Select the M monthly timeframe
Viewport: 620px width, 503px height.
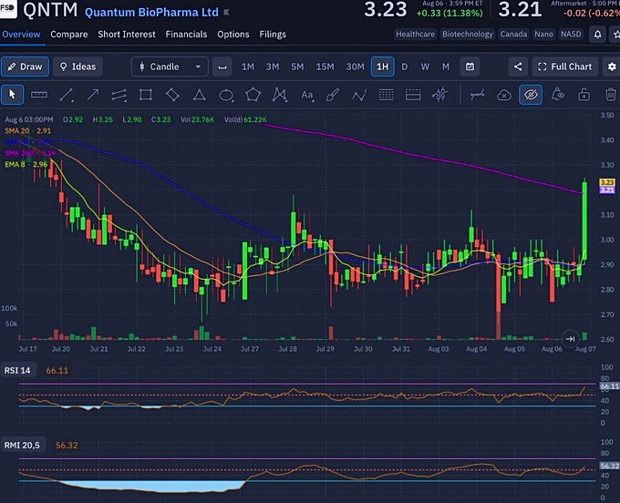coord(446,67)
